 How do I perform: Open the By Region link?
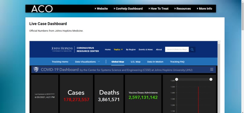point(131,49)
